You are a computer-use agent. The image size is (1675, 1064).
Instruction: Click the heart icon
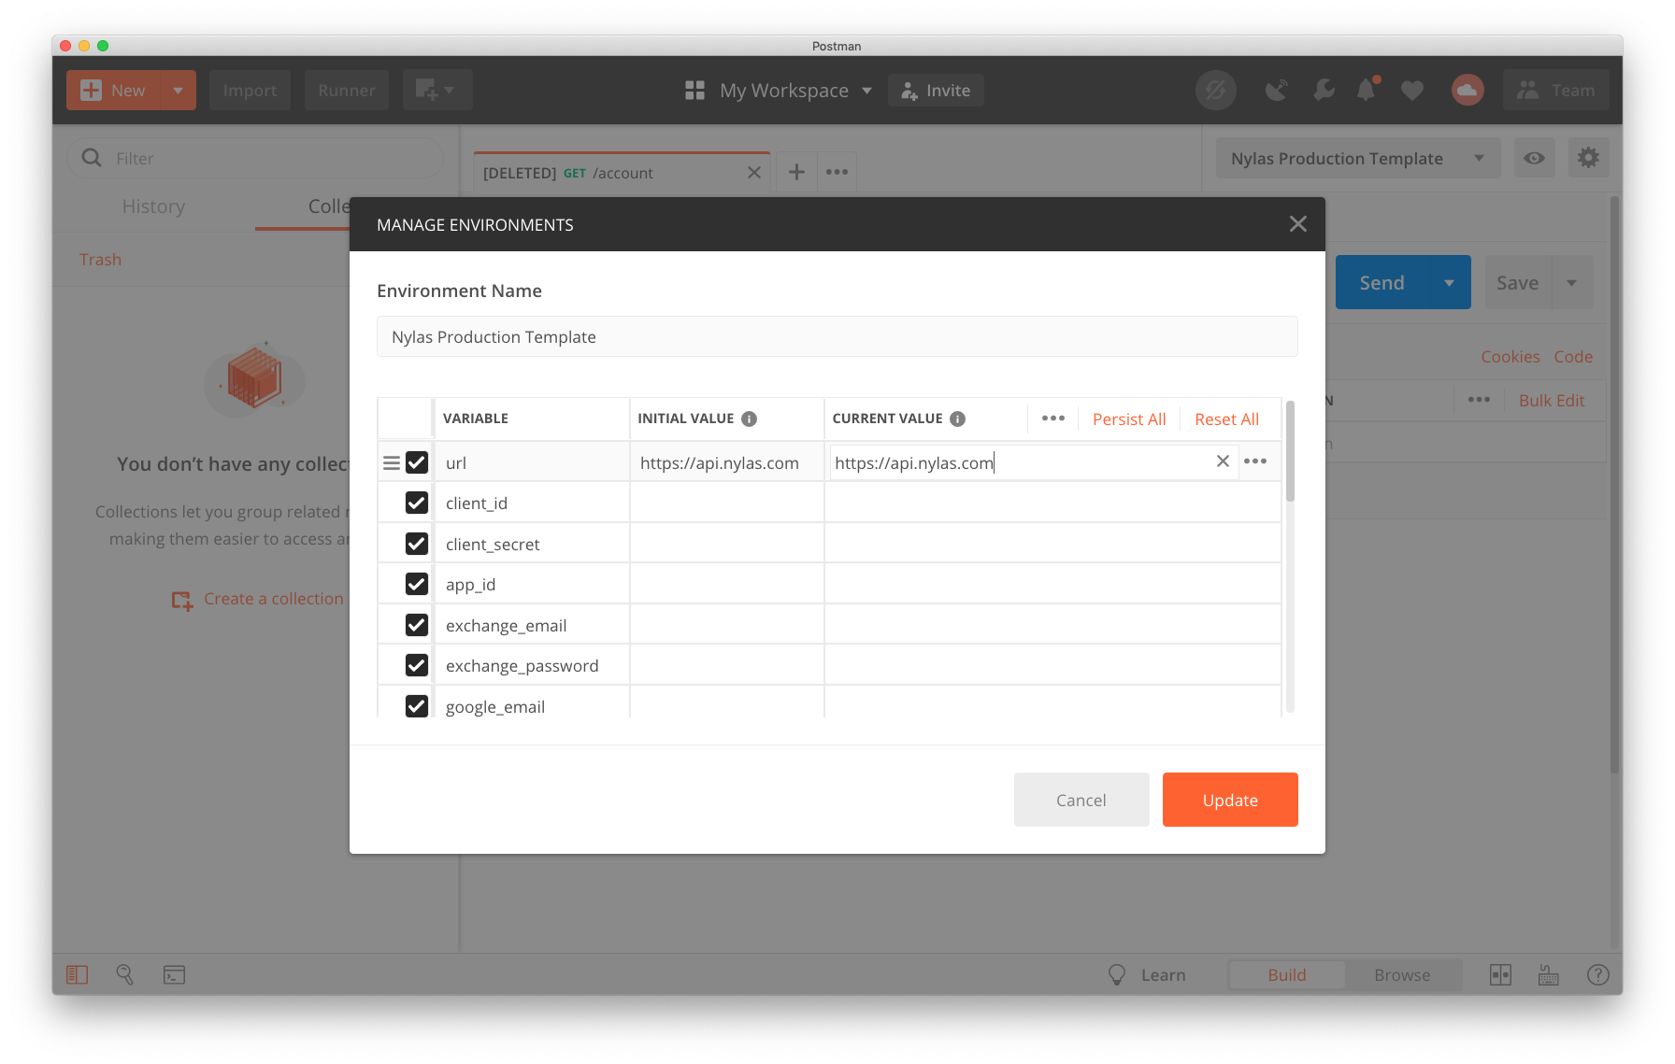point(1412,91)
